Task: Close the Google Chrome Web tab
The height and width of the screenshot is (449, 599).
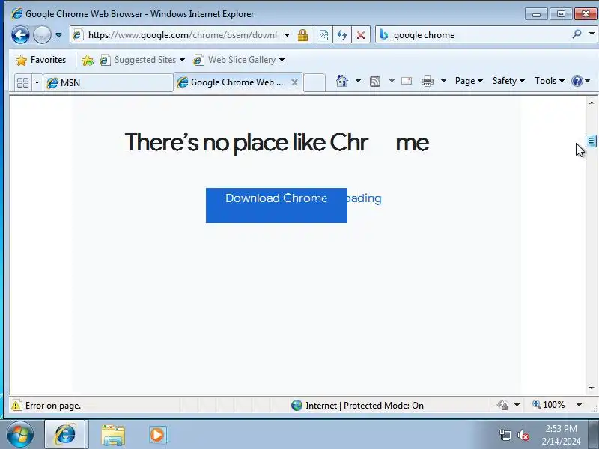Action: (294, 82)
